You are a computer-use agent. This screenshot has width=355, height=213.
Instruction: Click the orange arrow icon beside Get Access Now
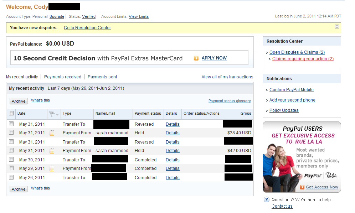[303, 187]
